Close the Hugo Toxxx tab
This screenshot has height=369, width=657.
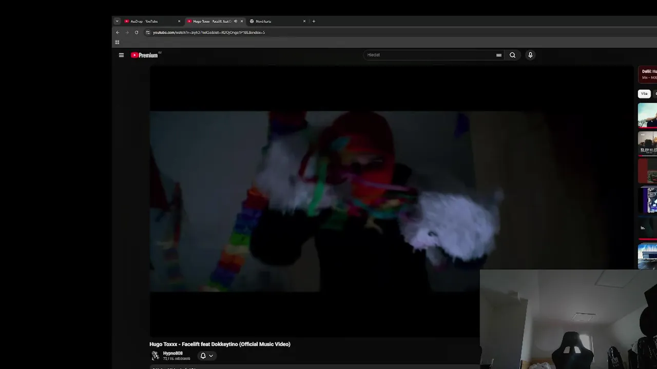pyautogui.click(x=242, y=21)
